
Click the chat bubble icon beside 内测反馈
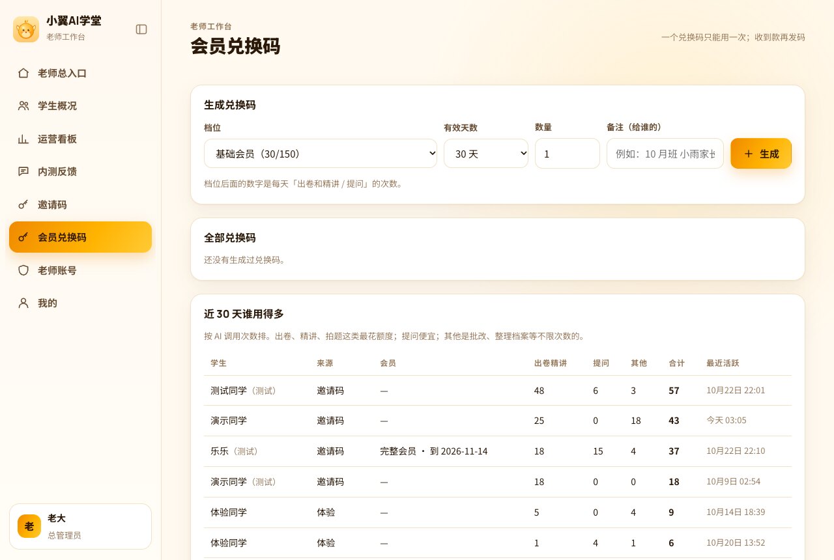coord(23,171)
